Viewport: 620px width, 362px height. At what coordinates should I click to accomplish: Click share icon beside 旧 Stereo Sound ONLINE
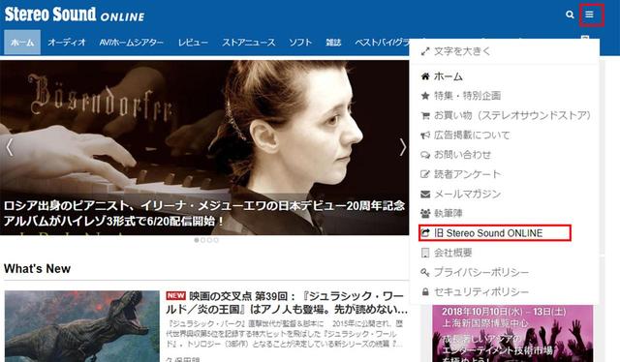coord(425,233)
